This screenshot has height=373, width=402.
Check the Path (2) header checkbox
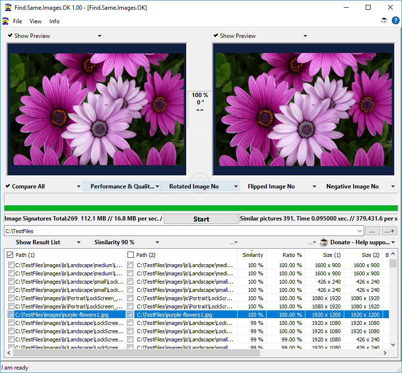(130, 254)
